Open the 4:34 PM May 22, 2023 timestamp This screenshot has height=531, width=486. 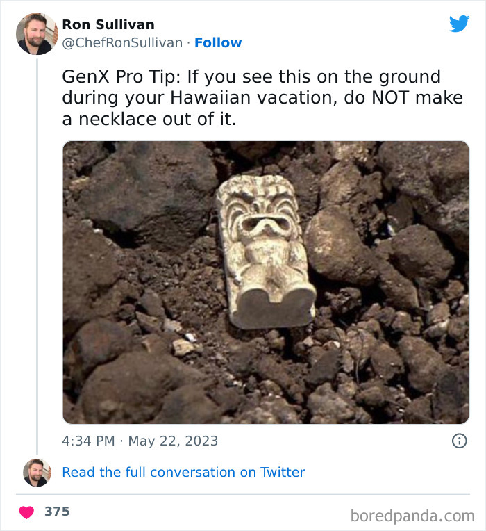coord(140,441)
